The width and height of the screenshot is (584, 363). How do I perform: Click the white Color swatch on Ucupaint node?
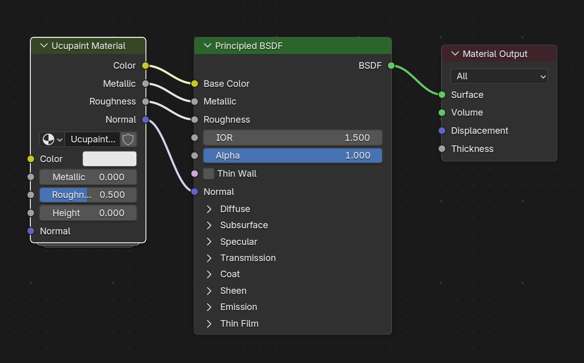(110, 159)
